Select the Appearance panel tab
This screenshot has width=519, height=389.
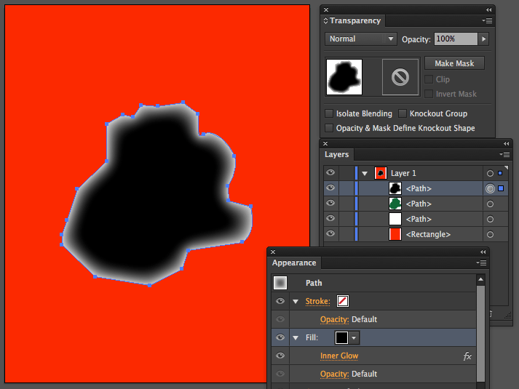[294, 263]
